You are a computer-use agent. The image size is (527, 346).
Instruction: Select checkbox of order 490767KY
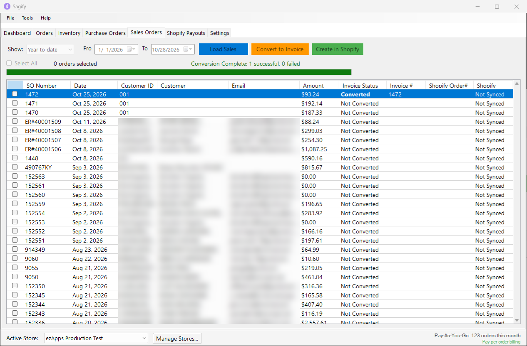point(15,167)
